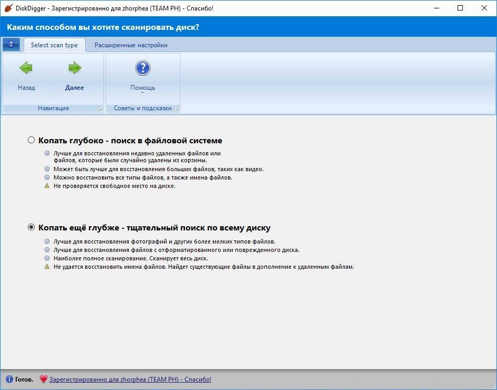Click the Готов. status text
Image resolution: width=497 pixels, height=390 pixels.
point(24,379)
